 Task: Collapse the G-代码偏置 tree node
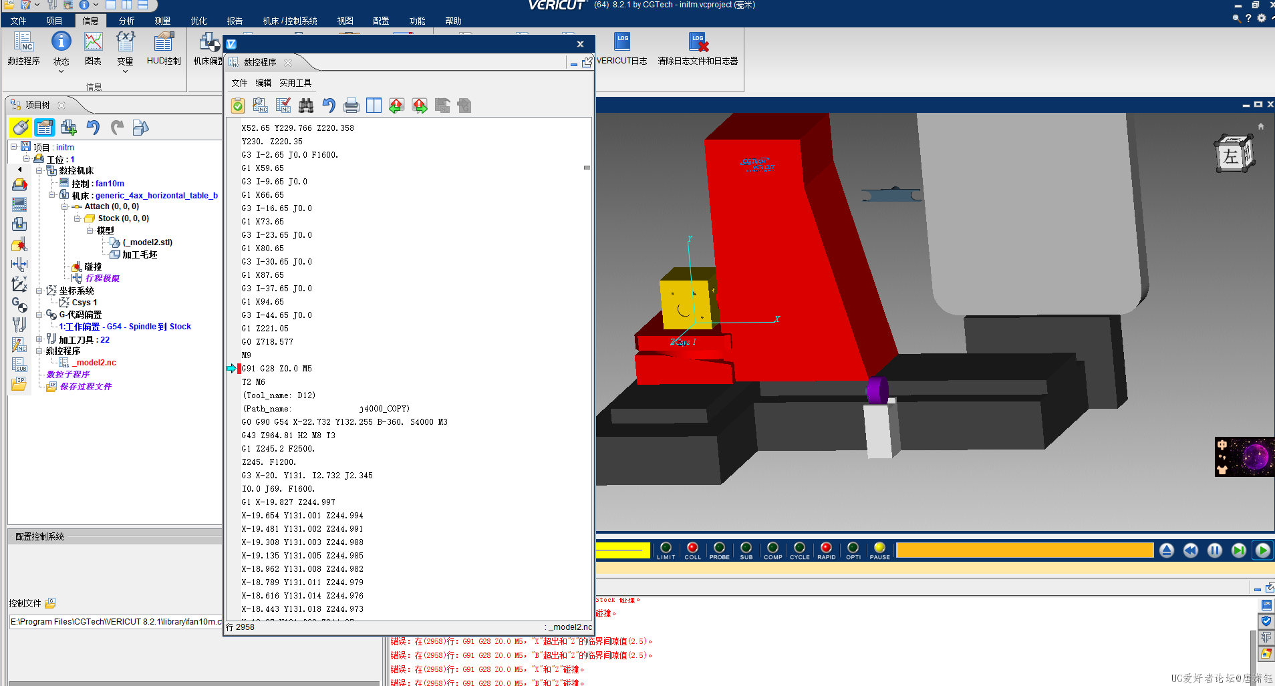point(39,315)
